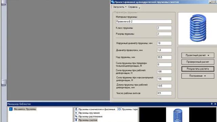The image size is (217, 122).
Task: Click the working deformation force field showing 100
Action: 164,72
